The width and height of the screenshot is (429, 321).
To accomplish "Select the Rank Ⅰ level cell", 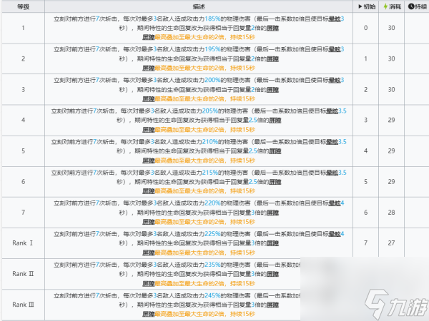I will tap(24, 243).
